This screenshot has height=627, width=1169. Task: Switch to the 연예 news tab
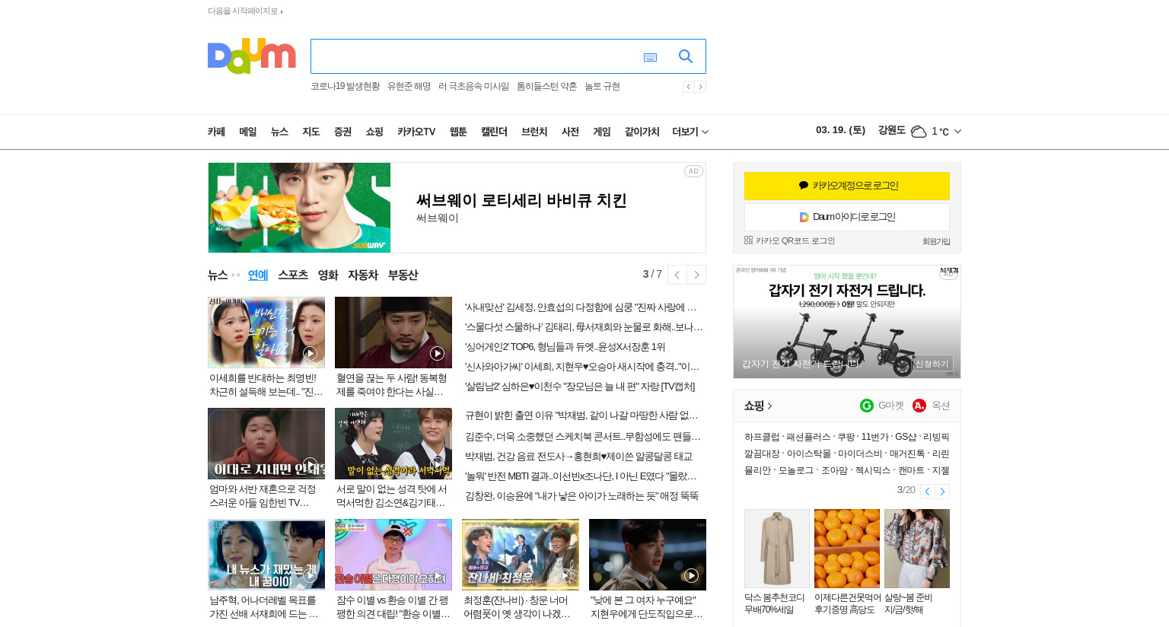coord(258,275)
